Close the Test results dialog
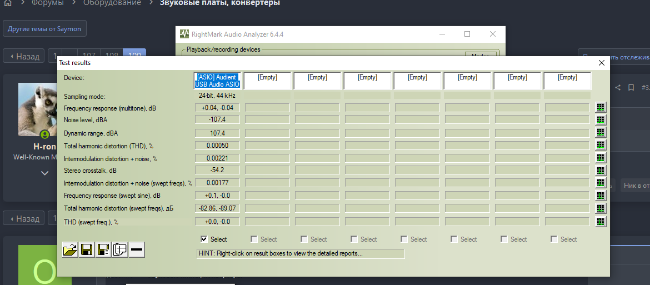Viewport: 650px width, 285px height. coord(602,63)
